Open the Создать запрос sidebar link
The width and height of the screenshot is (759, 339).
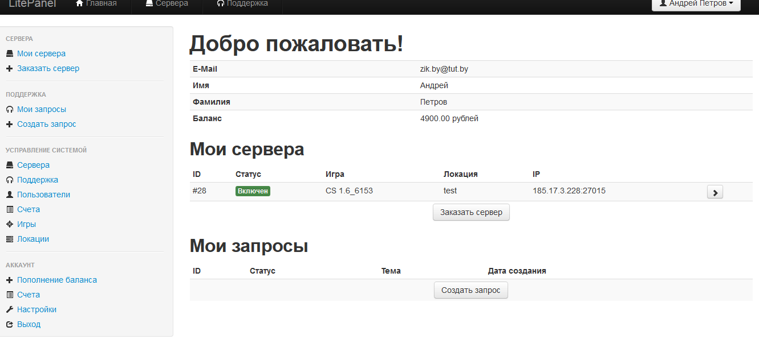point(46,124)
